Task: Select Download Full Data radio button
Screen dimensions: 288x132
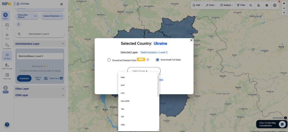Action: (157, 60)
